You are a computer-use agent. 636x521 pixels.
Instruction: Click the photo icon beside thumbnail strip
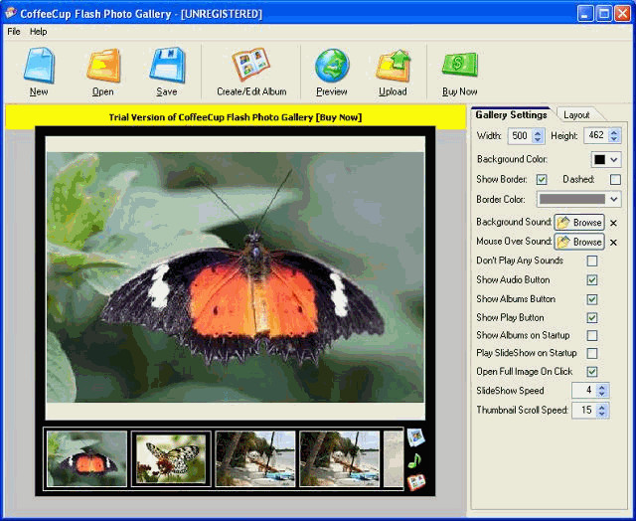click(415, 437)
